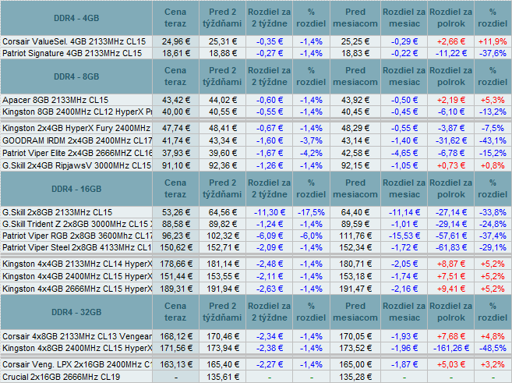
Task: Select GOODRAM IRDM 2x4GB 2400MHz product name
Action: (77, 140)
